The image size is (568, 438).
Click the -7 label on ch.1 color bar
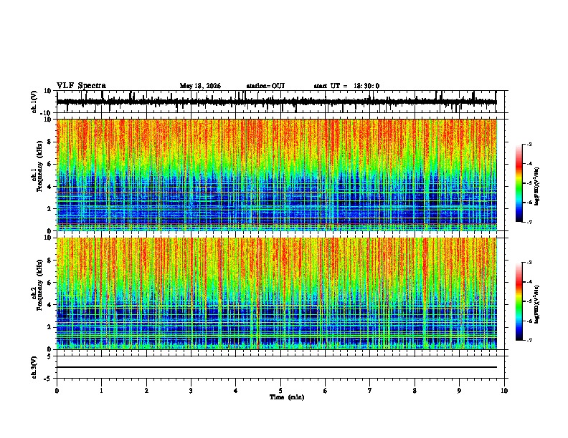tap(529, 222)
